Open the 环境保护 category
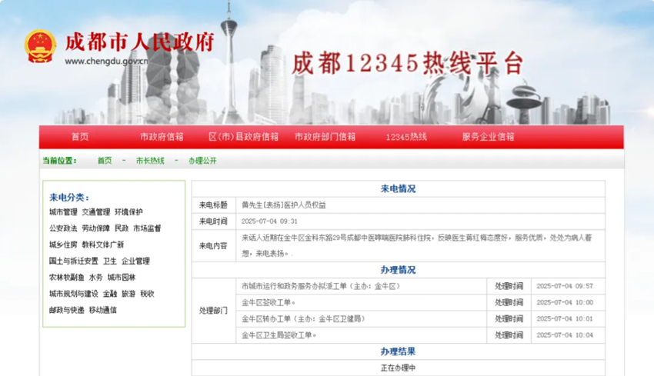654x376 pixels. click(128, 212)
